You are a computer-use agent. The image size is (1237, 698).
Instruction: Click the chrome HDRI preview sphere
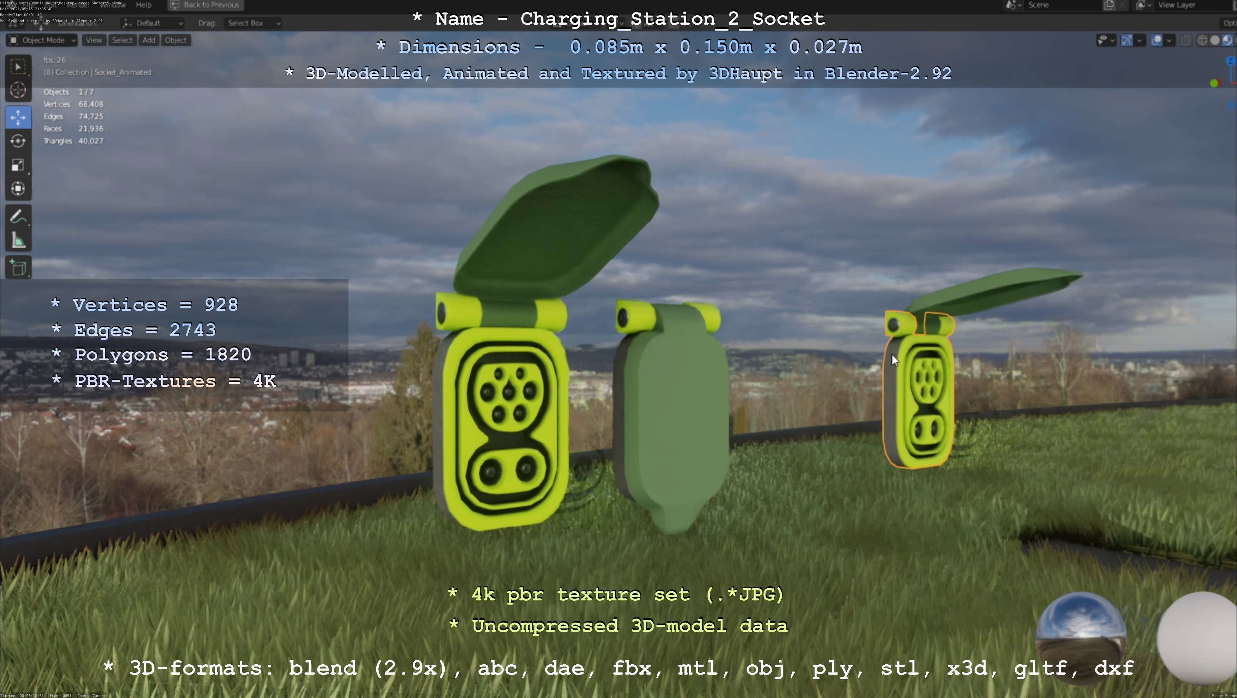(x=1081, y=638)
